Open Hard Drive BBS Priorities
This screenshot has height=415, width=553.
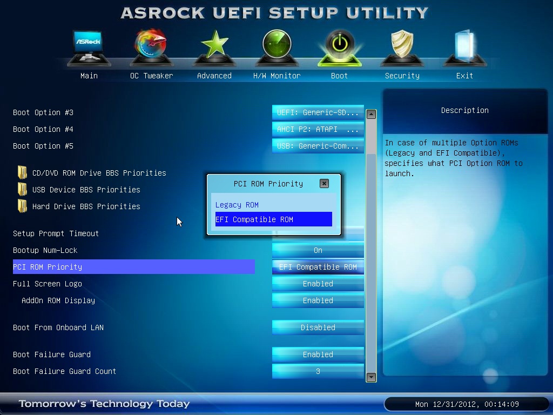[86, 206]
